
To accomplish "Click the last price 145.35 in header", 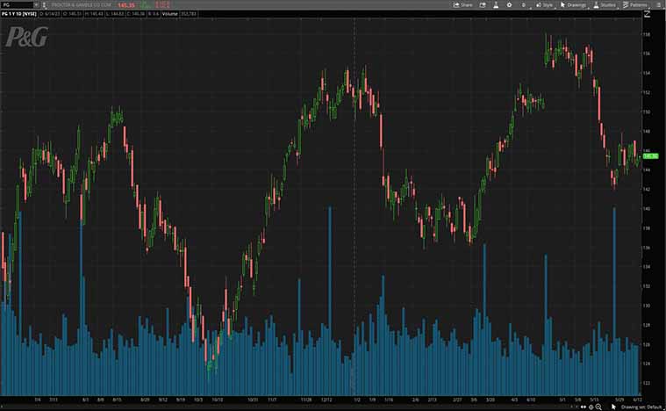I will click(126, 5).
